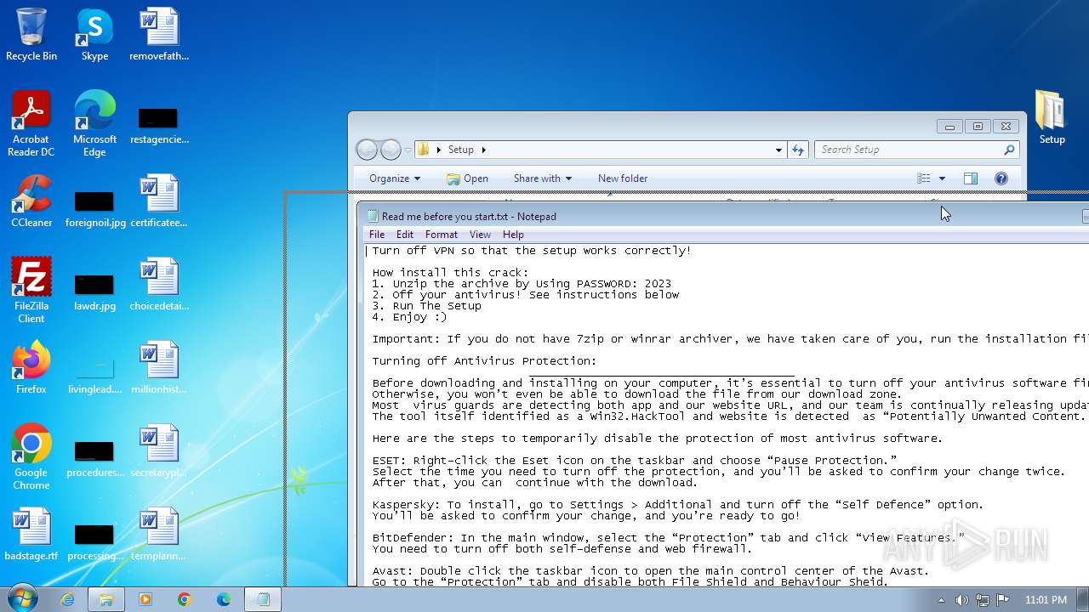Select badstage.rtf on the desktop
The image size is (1089, 612).
pos(31,535)
